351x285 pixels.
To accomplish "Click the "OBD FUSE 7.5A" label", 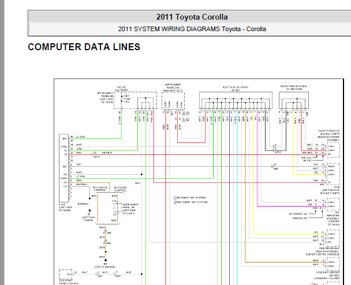I will click(126, 99).
